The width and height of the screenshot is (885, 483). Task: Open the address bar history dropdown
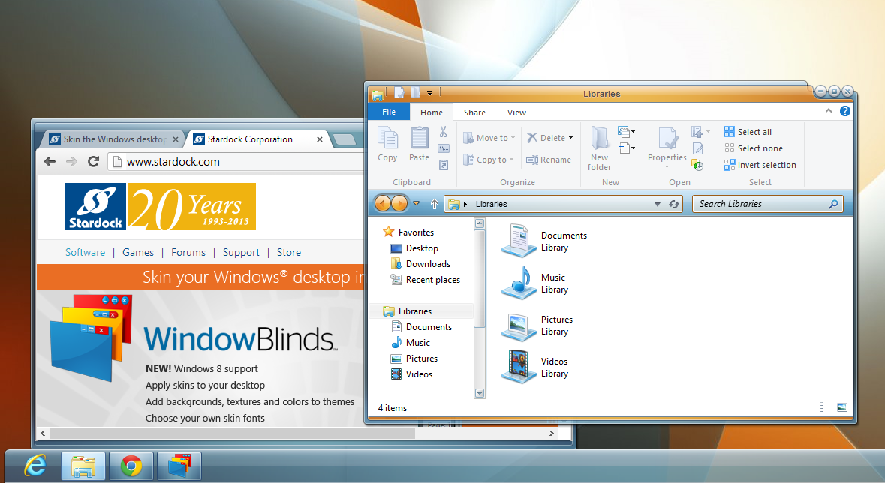[x=657, y=204]
